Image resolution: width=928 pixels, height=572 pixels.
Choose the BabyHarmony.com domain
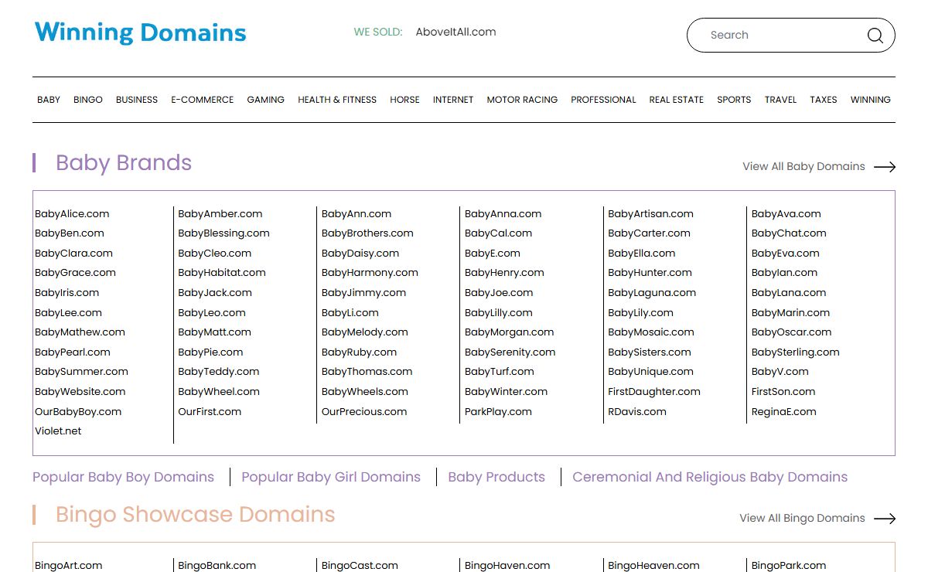[x=370, y=273]
